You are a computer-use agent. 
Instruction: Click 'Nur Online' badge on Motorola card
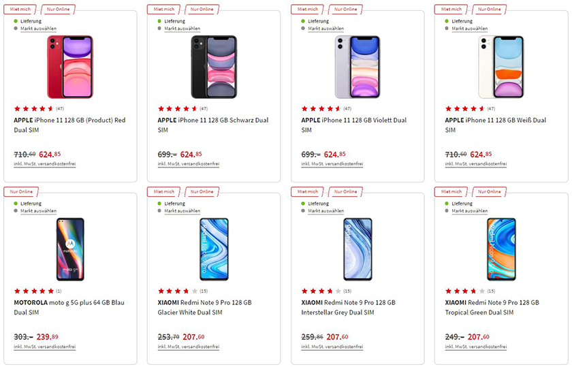[20, 192]
